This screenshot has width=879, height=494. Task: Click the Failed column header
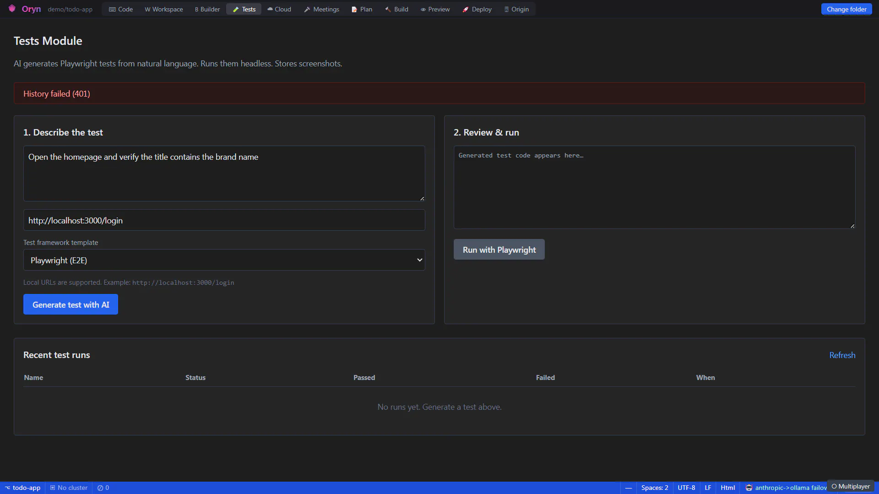click(545, 377)
